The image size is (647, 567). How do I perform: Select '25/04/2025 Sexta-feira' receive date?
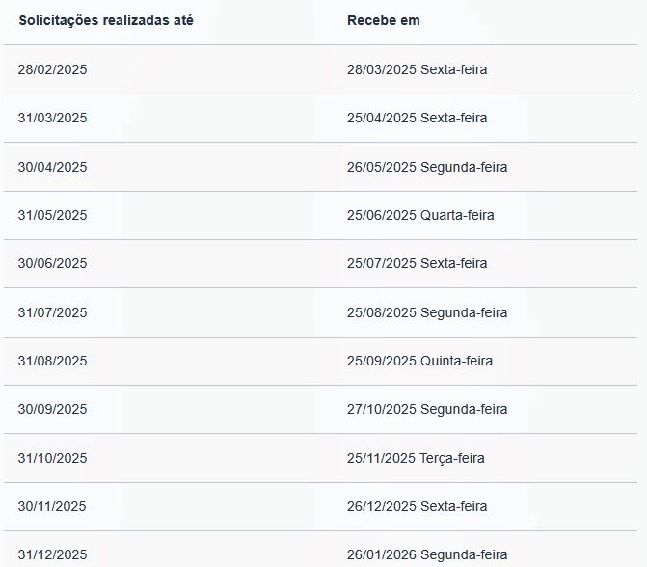click(x=417, y=118)
